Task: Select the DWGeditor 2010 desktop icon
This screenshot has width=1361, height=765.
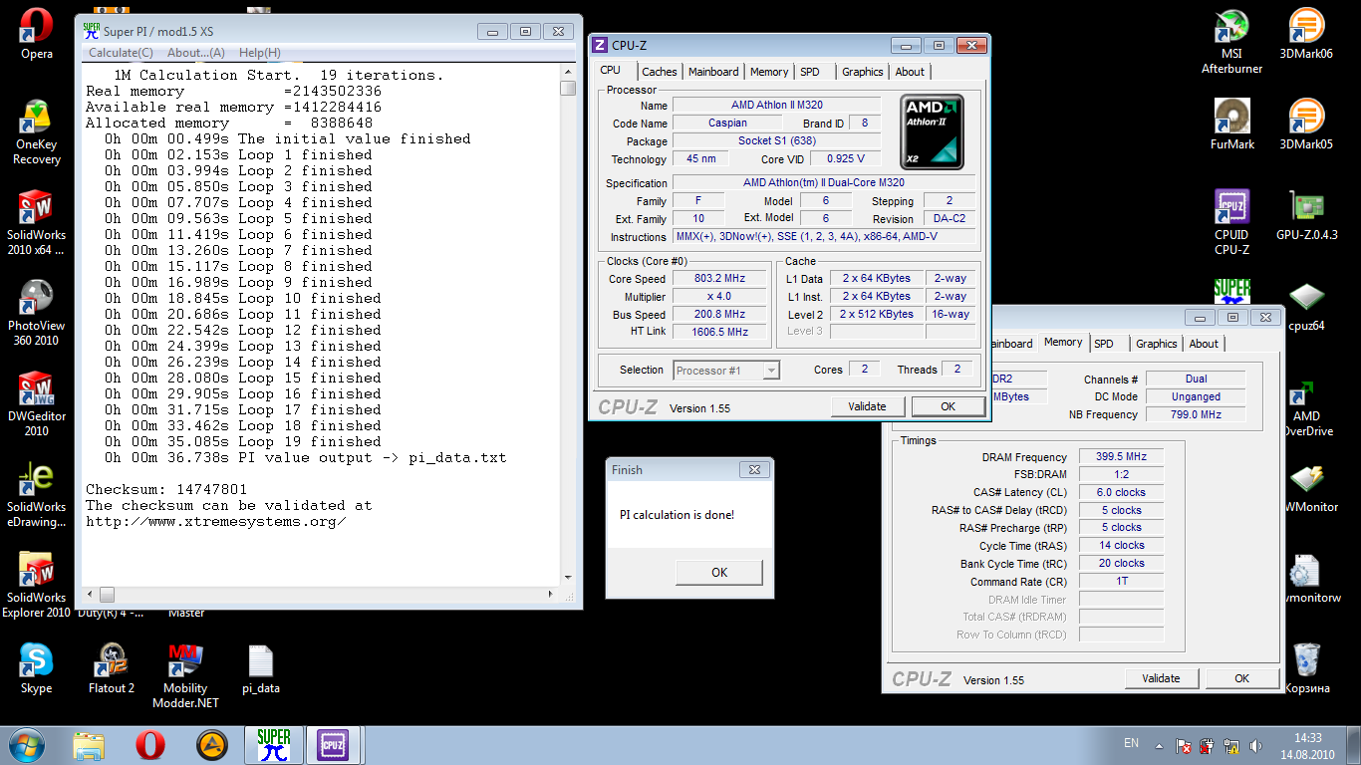Action: coord(37,404)
